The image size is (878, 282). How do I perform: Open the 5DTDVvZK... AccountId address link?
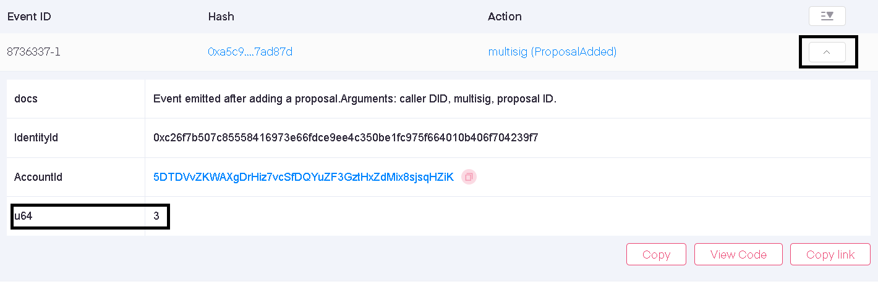303,177
